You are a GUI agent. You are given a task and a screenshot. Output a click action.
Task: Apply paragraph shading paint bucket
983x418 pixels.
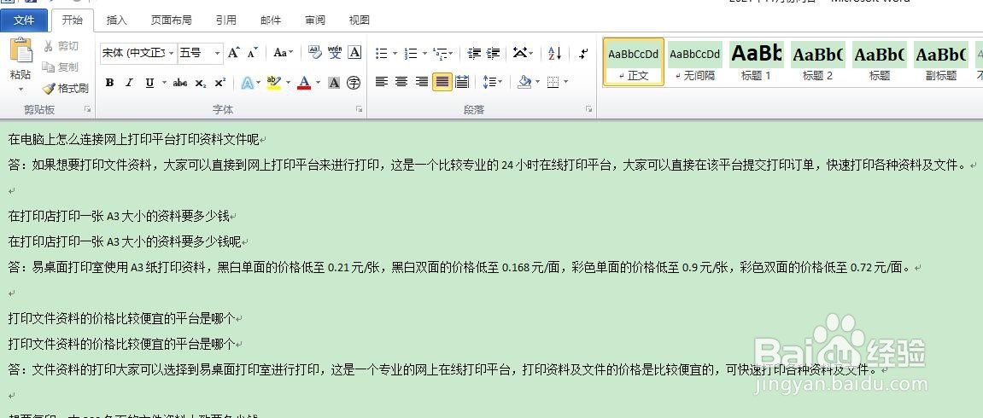pos(524,81)
